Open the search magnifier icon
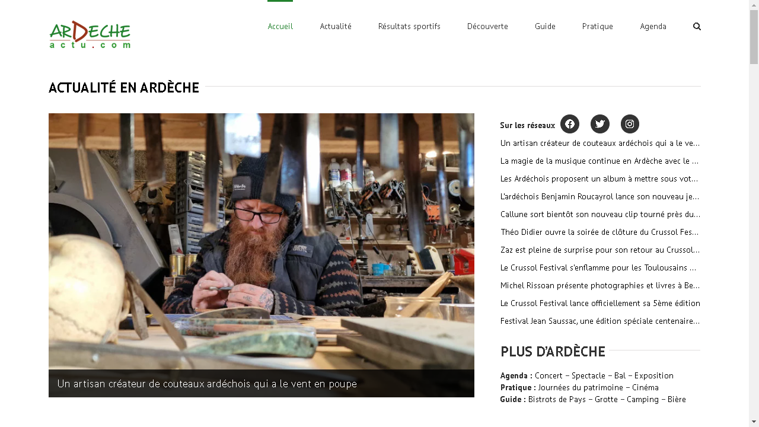This screenshot has width=759, height=427. pyautogui.click(x=697, y=26)
